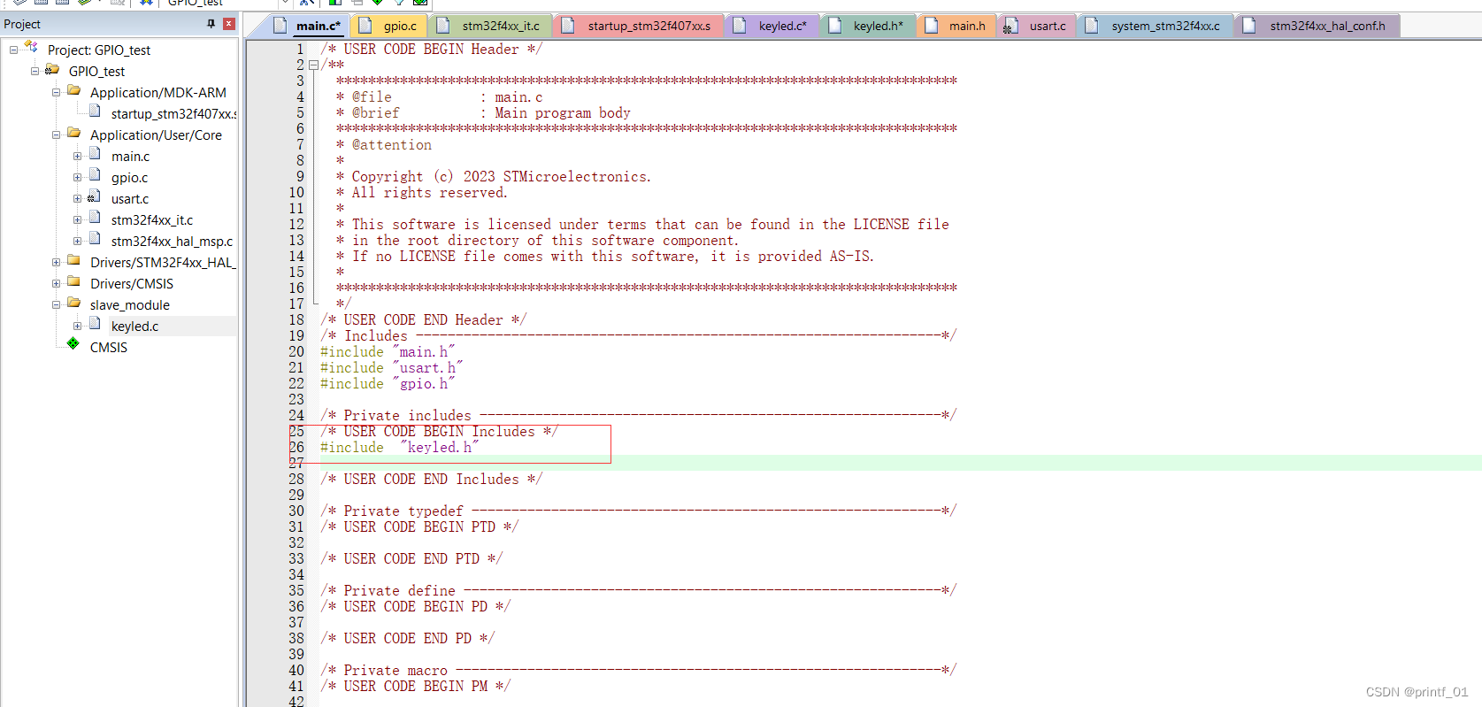The height and width of the screenshot is (707, 1482).
Task: Collapse the slave_module group
Action: tap(56, 305)
